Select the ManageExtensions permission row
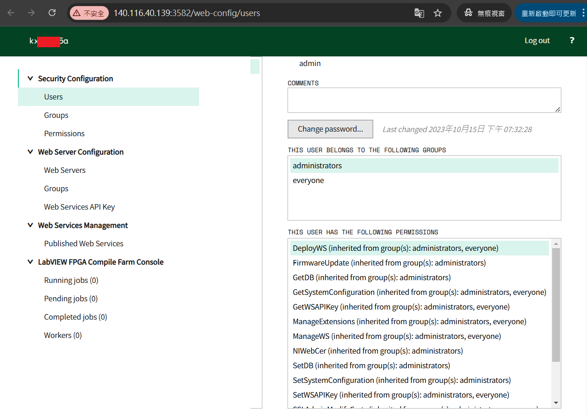The width and height of the screenshot is (587, 415). point(420,321)
